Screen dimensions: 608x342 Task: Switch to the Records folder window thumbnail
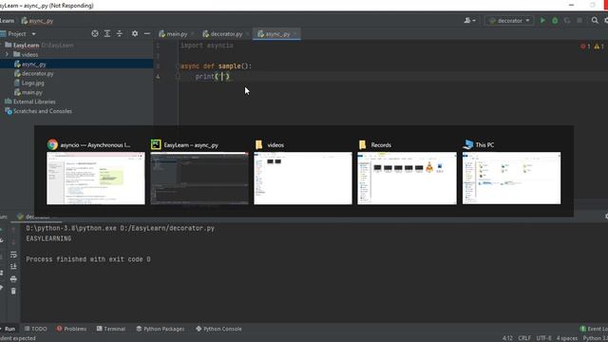[x=407, y=178]
